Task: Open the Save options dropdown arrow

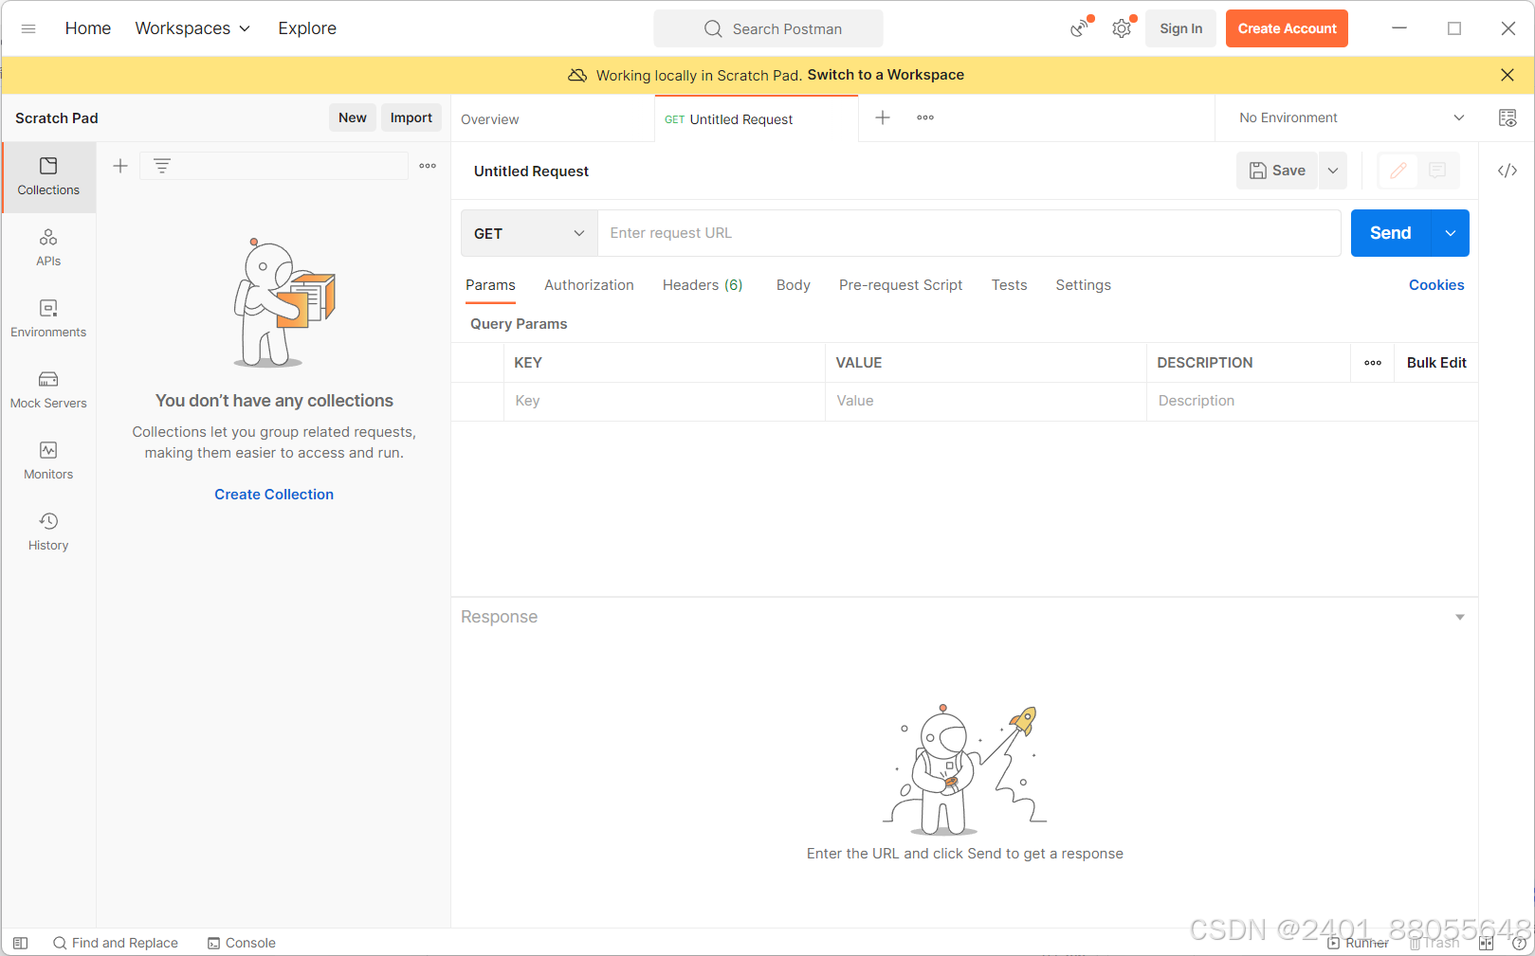Action: [x=1333, y=171]
